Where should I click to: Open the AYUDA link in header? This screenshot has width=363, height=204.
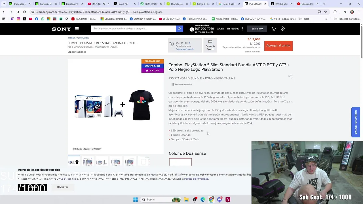point(220,29)
